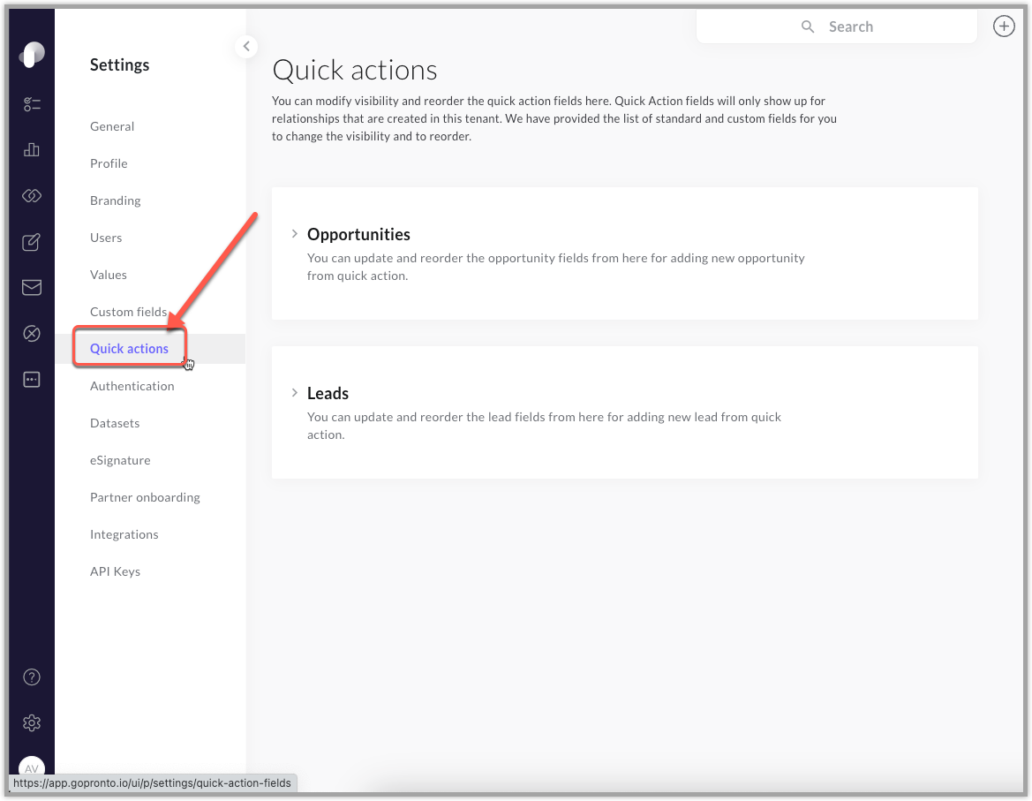Open the chat message icon in sidebar
This screenshot has height=801, width=1032.
(32, 380)
